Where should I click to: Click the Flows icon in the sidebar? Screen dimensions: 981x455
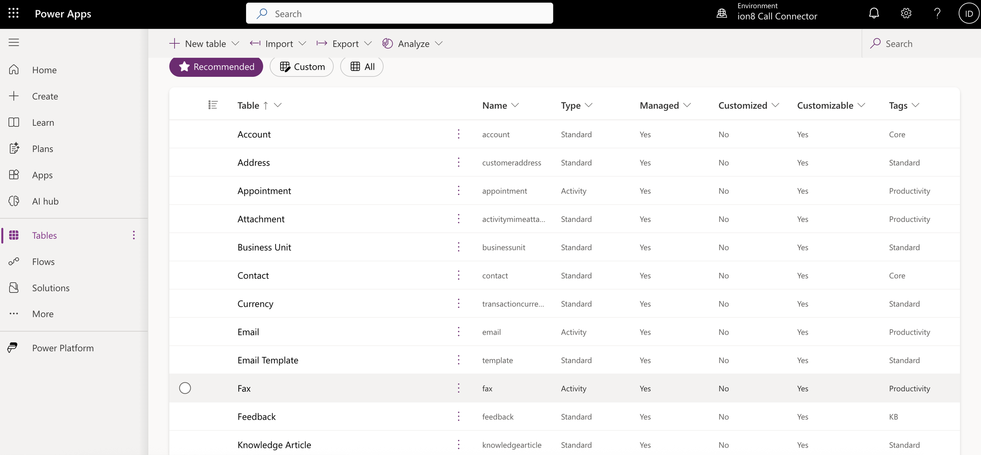[14, 261]
